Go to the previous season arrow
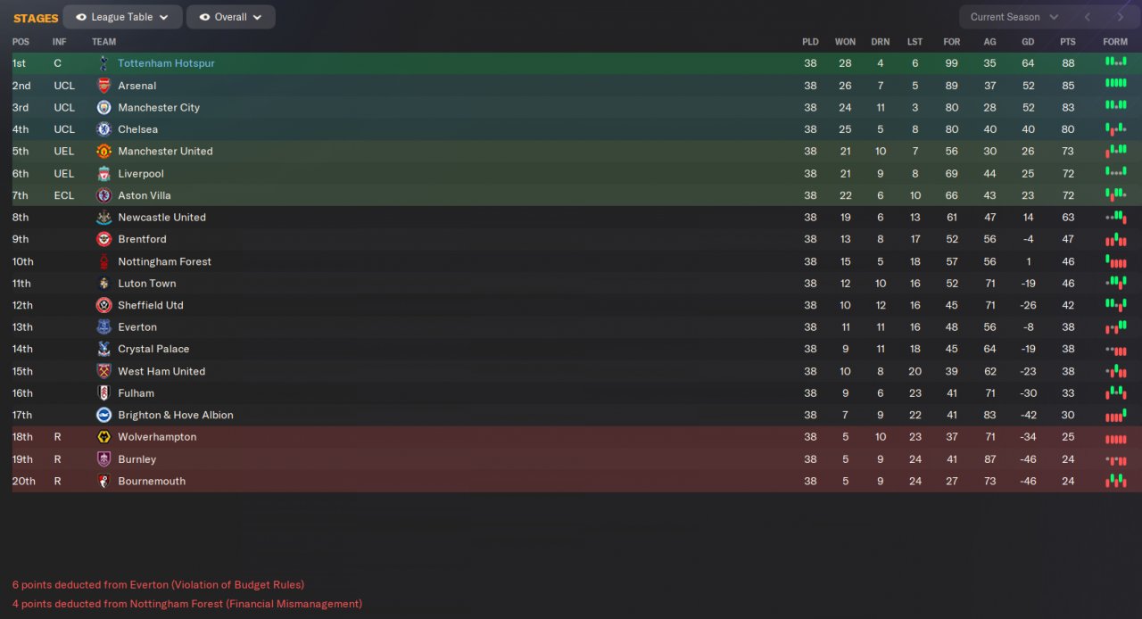The width and height of the screenshot is (1142, 619). (1087, 17)
